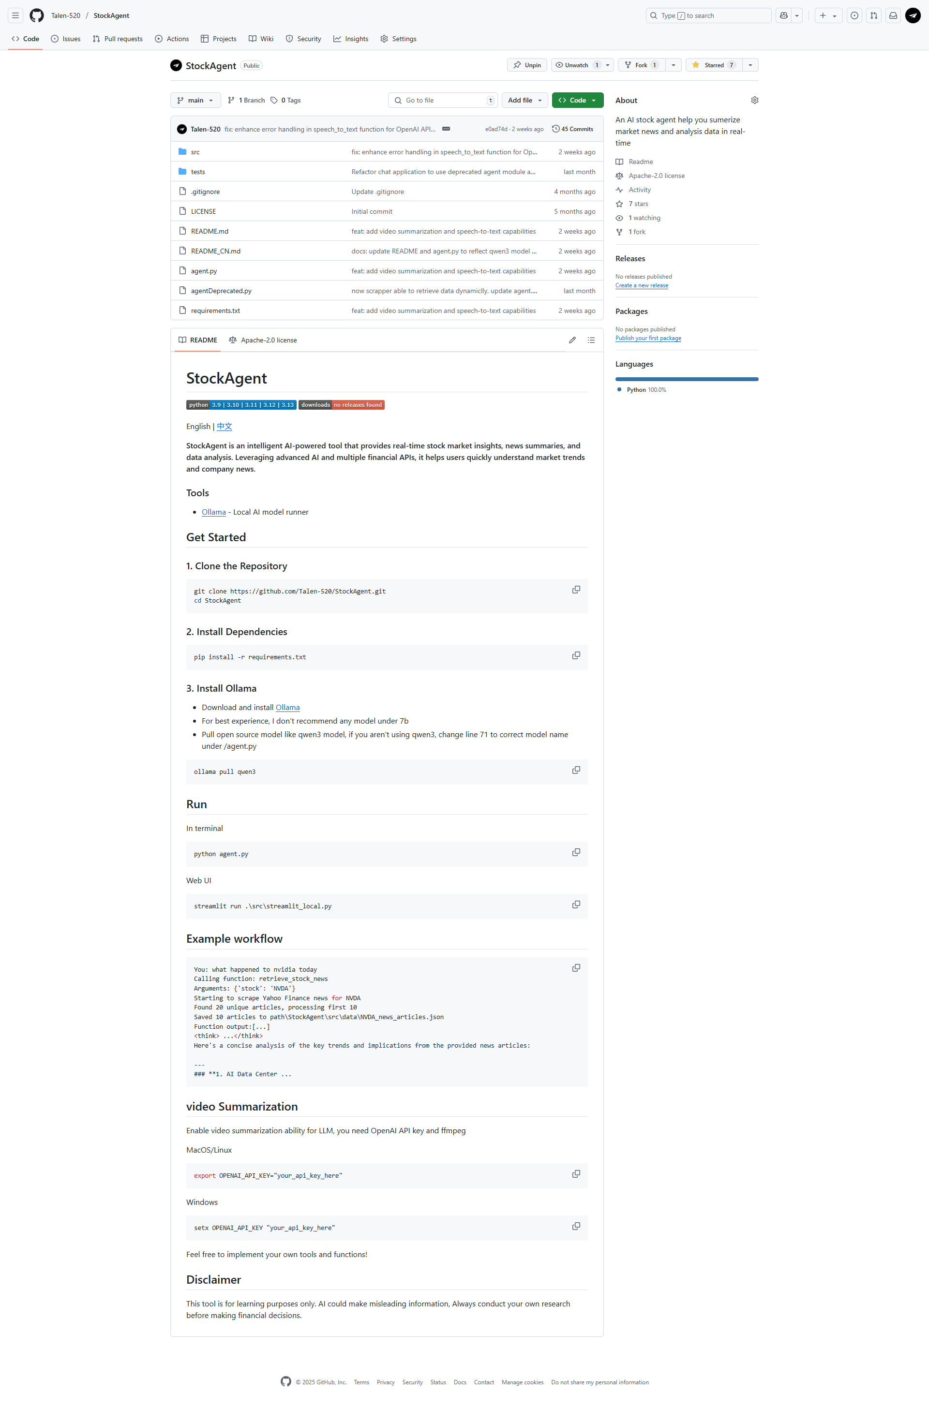Viewport: 929px width, 1407px height.
Task: Go to the GitHub homepage via the logo
Action: (x=37, y=15)
